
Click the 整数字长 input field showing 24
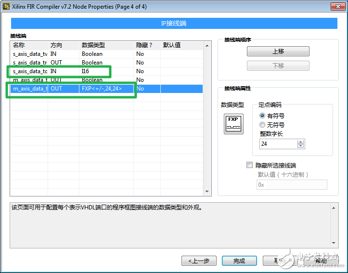tap(278, 143)
